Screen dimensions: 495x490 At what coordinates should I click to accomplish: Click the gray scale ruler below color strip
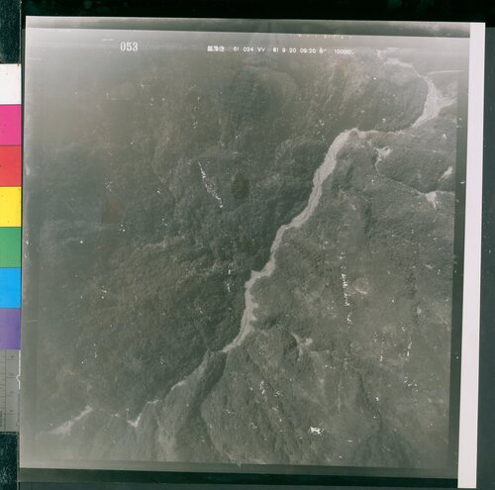coord(10,390)
